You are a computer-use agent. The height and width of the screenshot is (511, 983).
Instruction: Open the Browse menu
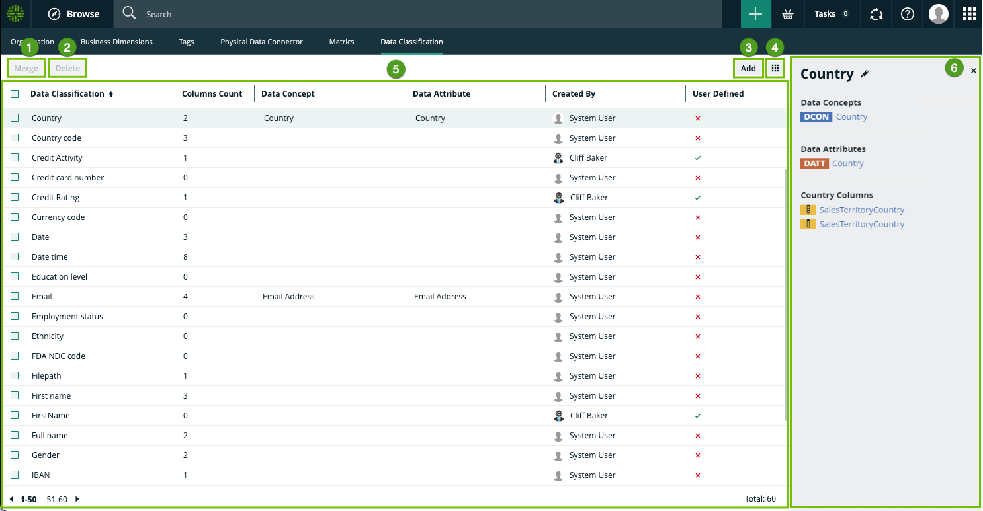tap(74, 14)
